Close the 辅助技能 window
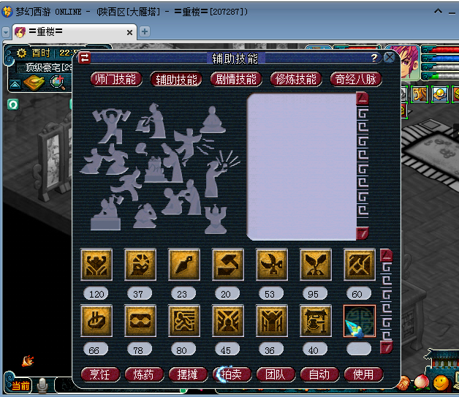Screen dimensions: 459x397 tap(389, 58)
